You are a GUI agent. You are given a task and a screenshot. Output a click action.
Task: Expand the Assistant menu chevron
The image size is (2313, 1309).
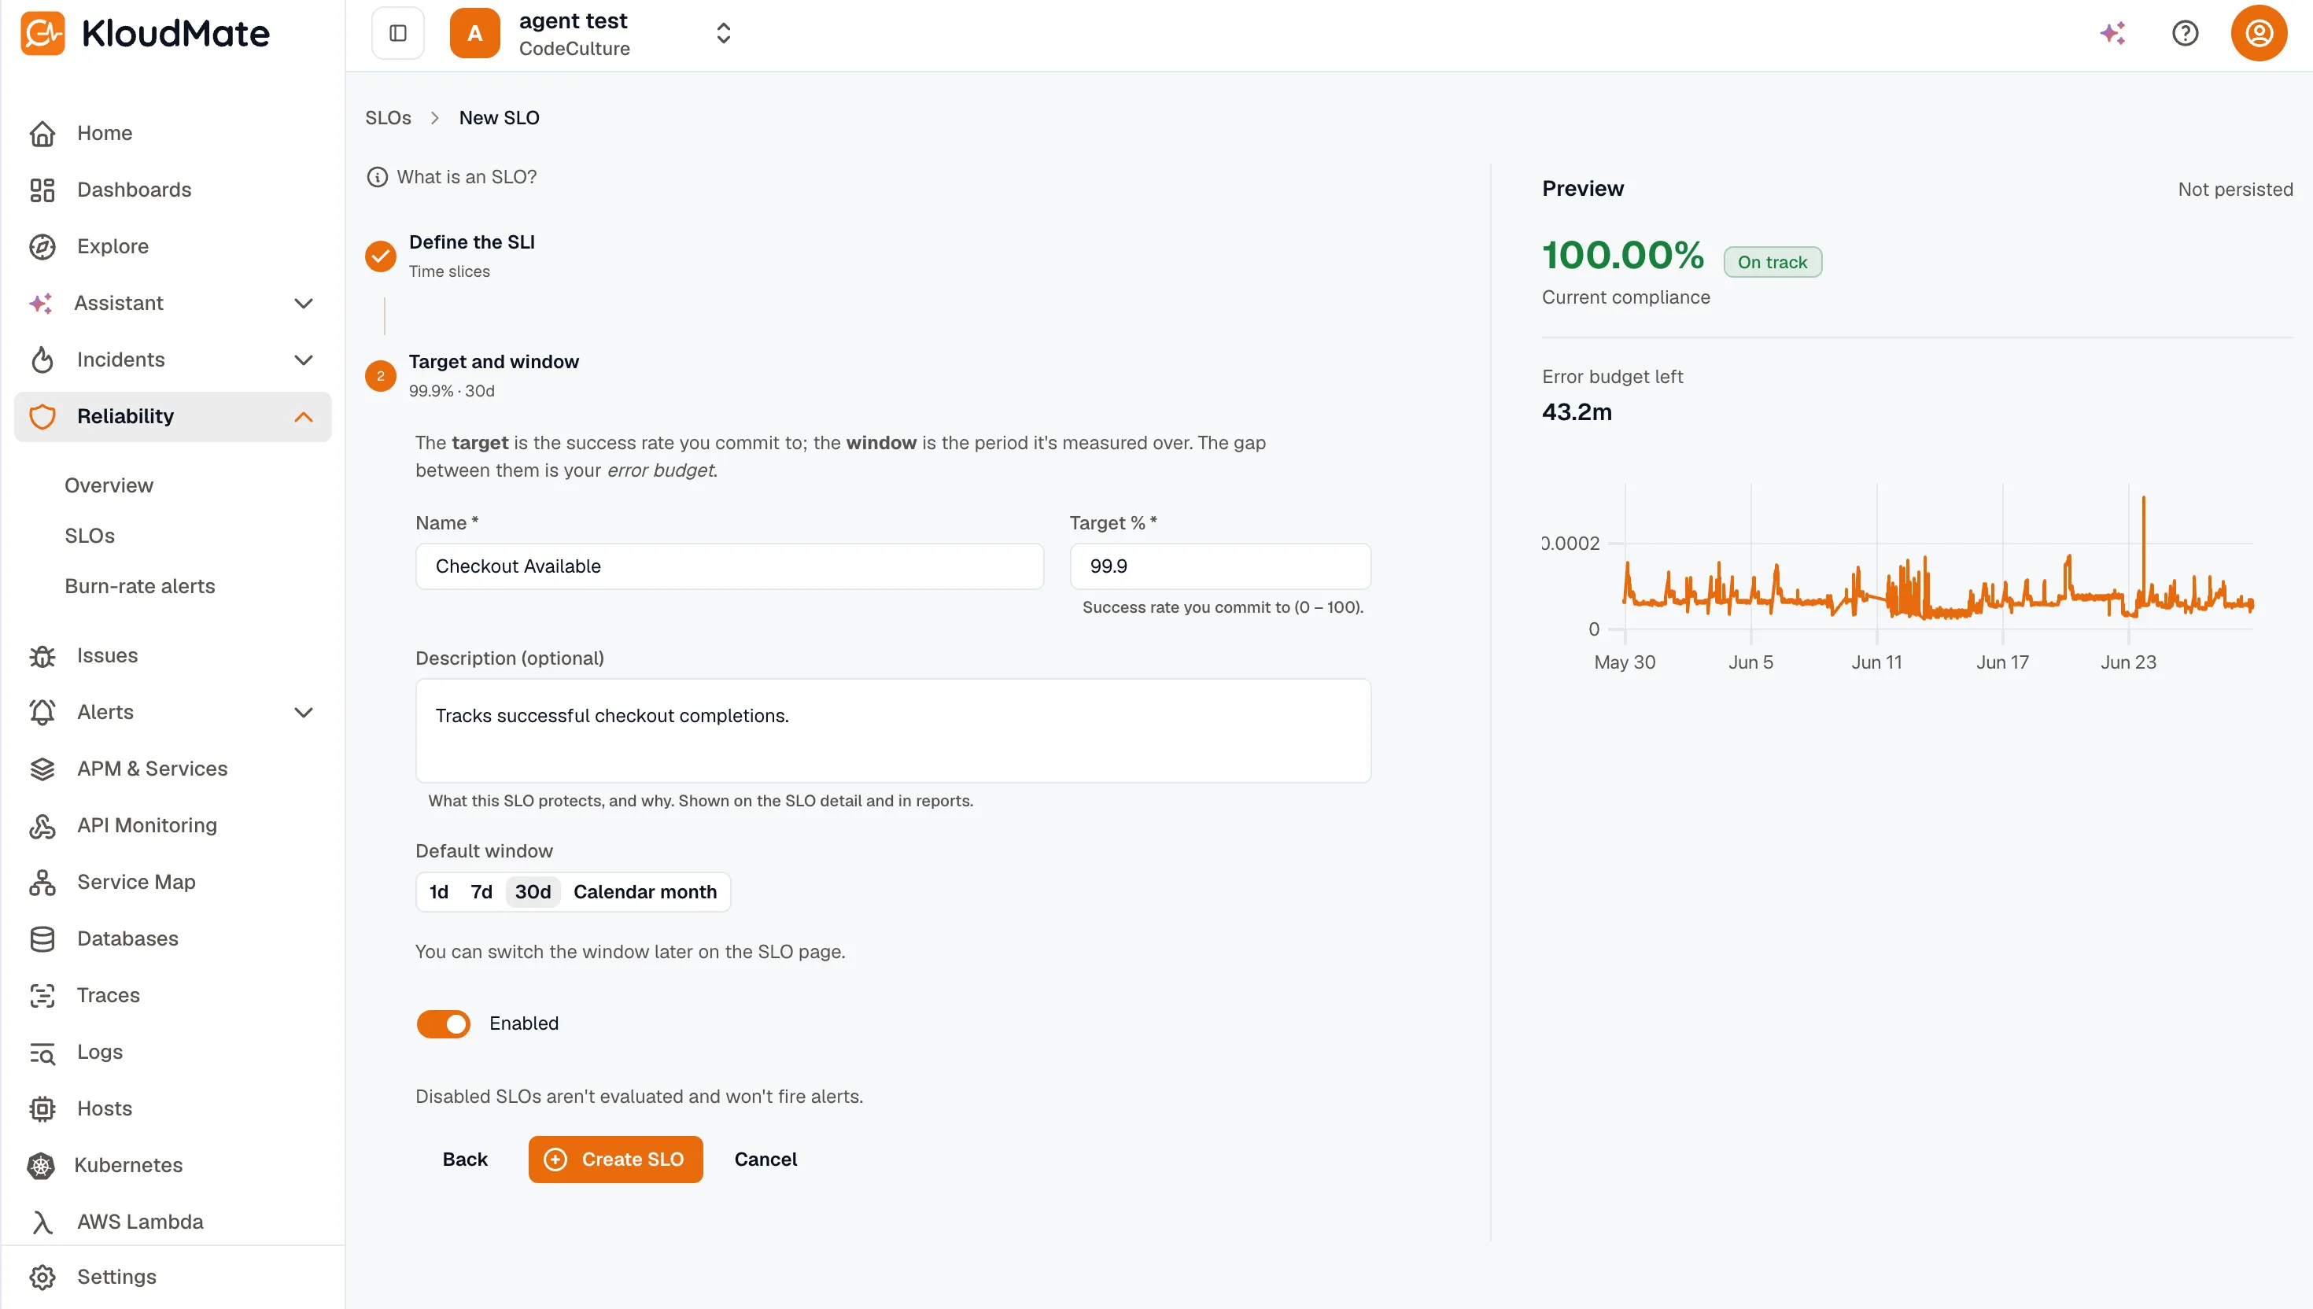(x=304, y=303)
